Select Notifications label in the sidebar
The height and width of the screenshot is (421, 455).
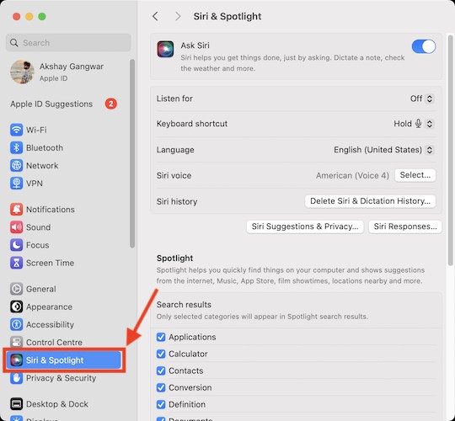point(51,210)
